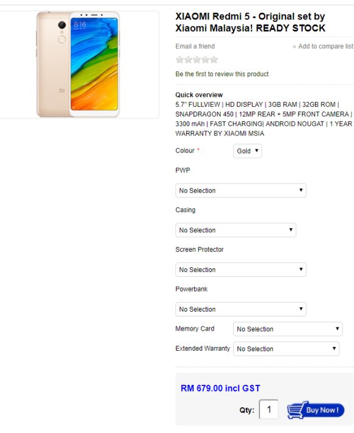This screenshot has width=354, height=433.
Task: Open the Powerbank dropdown
Action: click(240, 309)
